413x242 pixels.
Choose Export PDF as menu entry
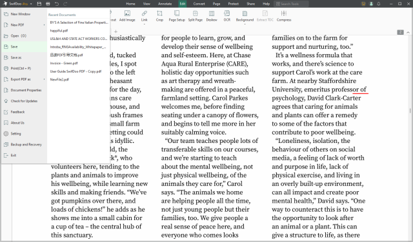click(x=25, y=79)
